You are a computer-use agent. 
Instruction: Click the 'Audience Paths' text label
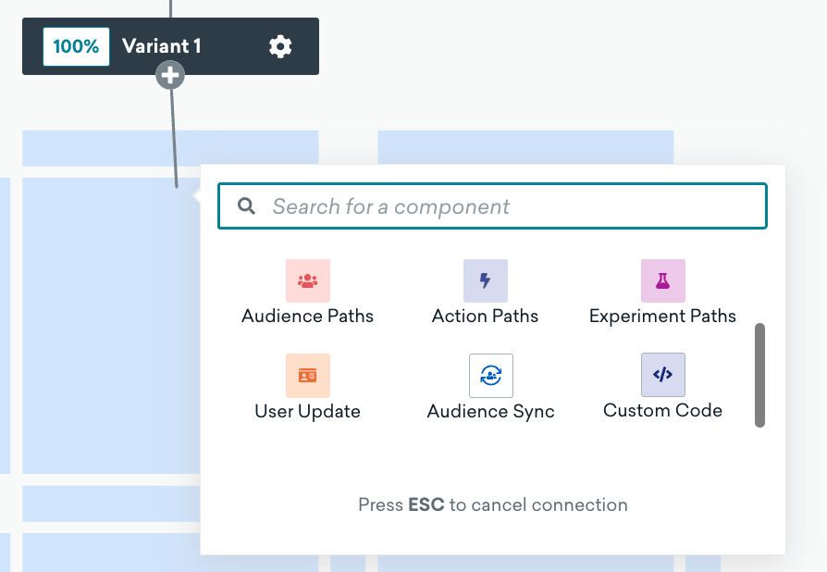click(x=308, y=316)
